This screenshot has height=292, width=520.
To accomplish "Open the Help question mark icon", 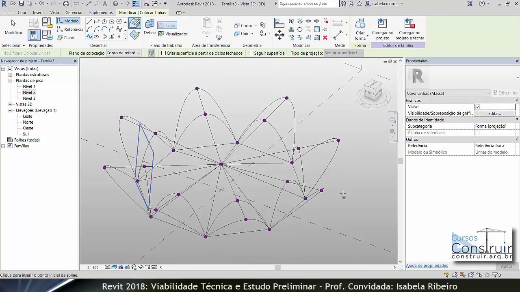I will tap(482, 4).
